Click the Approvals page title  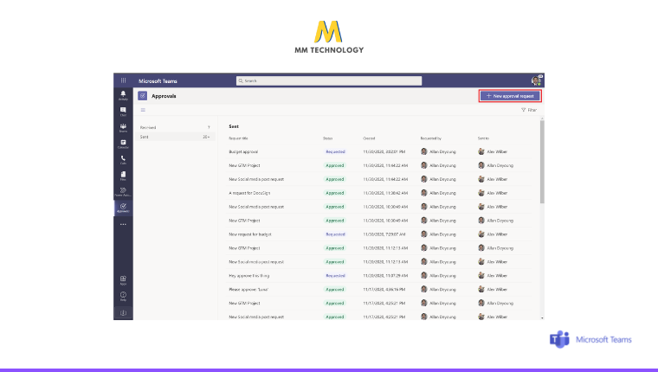(164, 96)
